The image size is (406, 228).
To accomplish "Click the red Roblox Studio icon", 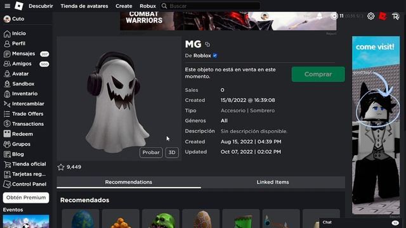I will click(383, 16).
